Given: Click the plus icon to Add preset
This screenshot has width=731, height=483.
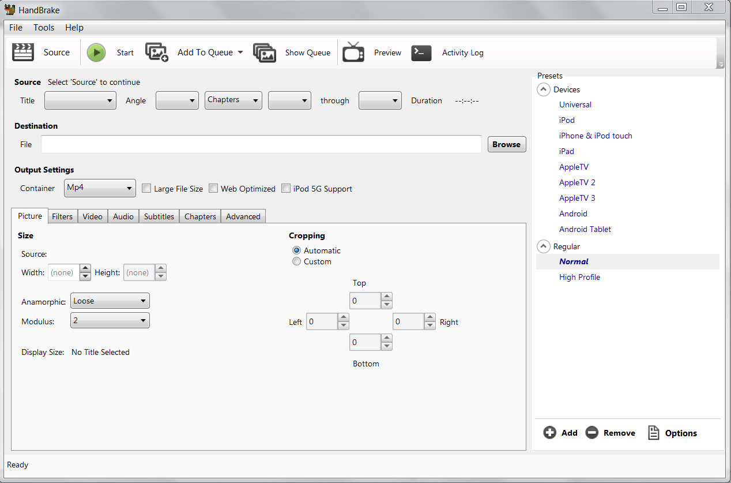Looking at the screenshot, I should (x=550, y=433).
